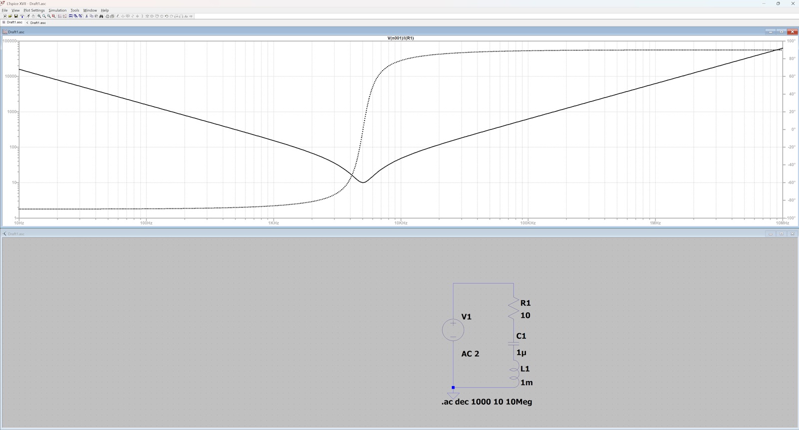Open the Simulation menu

(57, 10)
